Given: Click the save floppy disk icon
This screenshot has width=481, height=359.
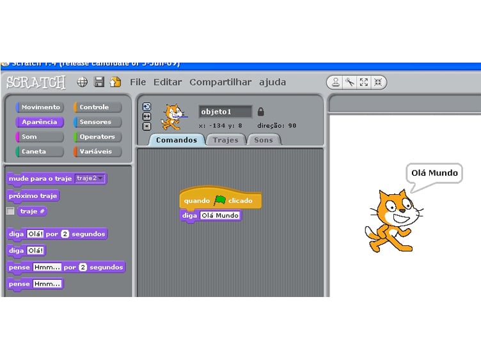Looking at the screenshot, I should 99,82.
